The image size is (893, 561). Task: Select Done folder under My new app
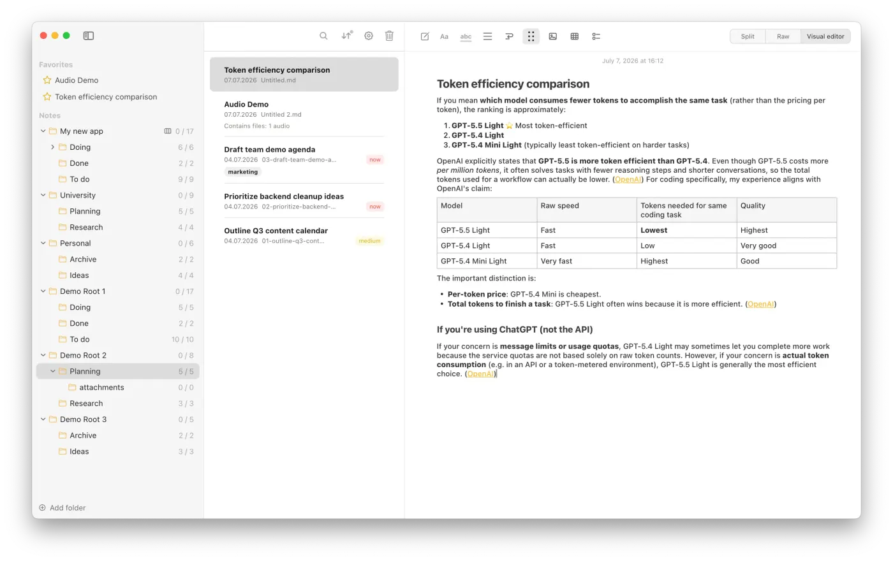[x=118, y=163]
